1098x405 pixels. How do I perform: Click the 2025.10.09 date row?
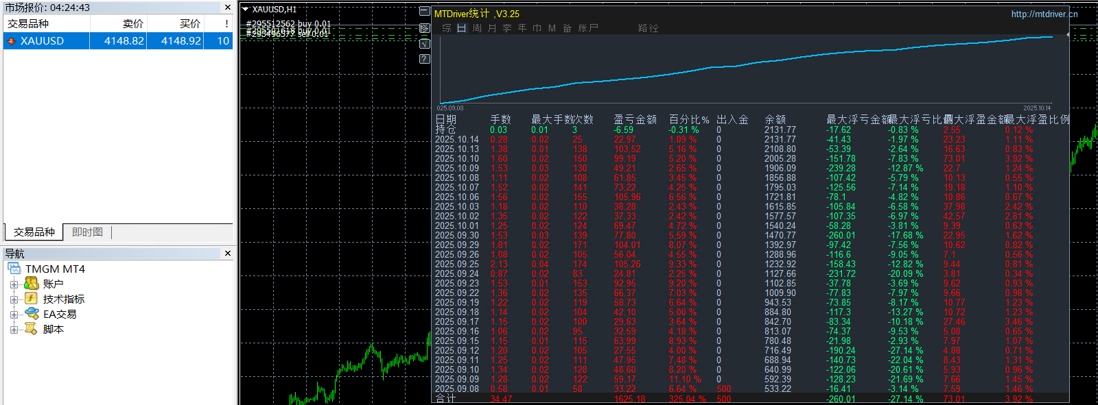tap(456, 168)
